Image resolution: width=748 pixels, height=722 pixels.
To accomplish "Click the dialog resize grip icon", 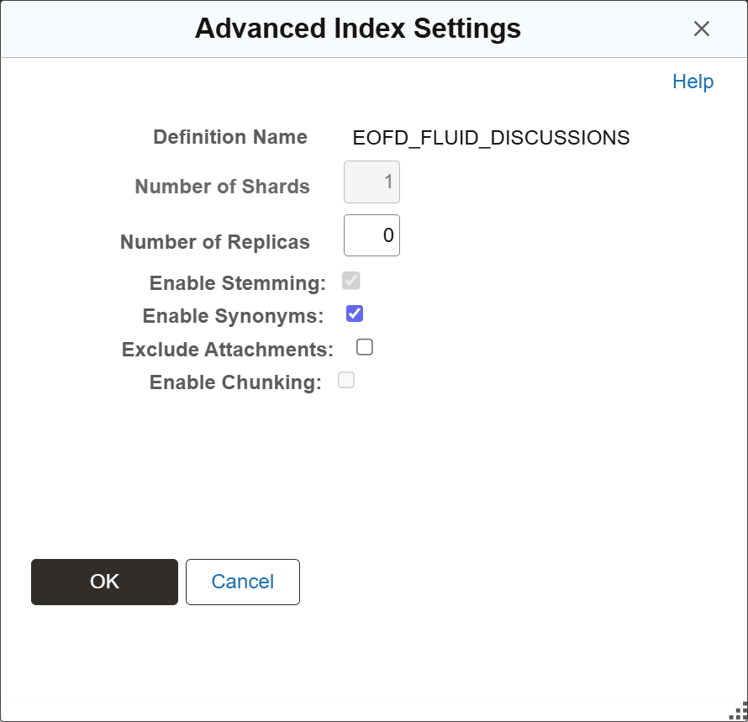I will coord(739,712).
